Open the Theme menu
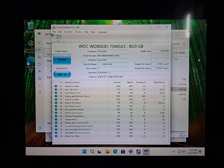Viewport: 224px width, 168px height. pos(78,32)
